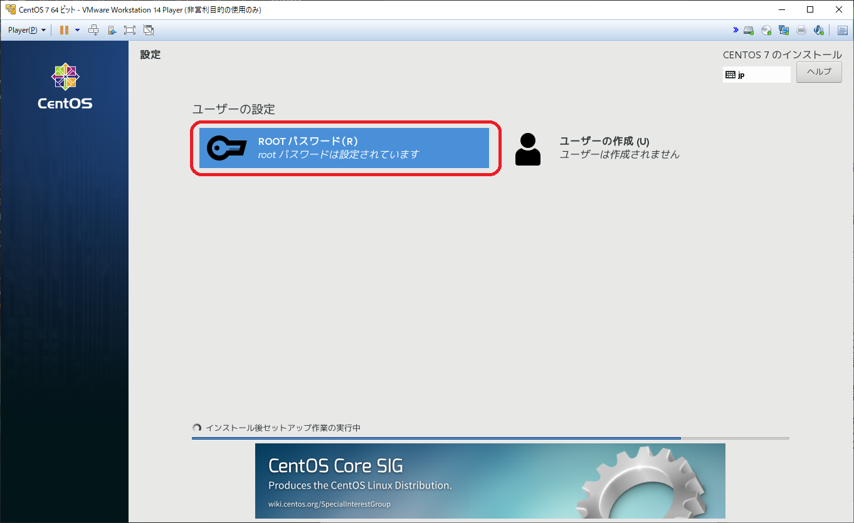Click the root password key icon
Image resolution: width=854 pixels, height=523 pixels.
(228, 148)
